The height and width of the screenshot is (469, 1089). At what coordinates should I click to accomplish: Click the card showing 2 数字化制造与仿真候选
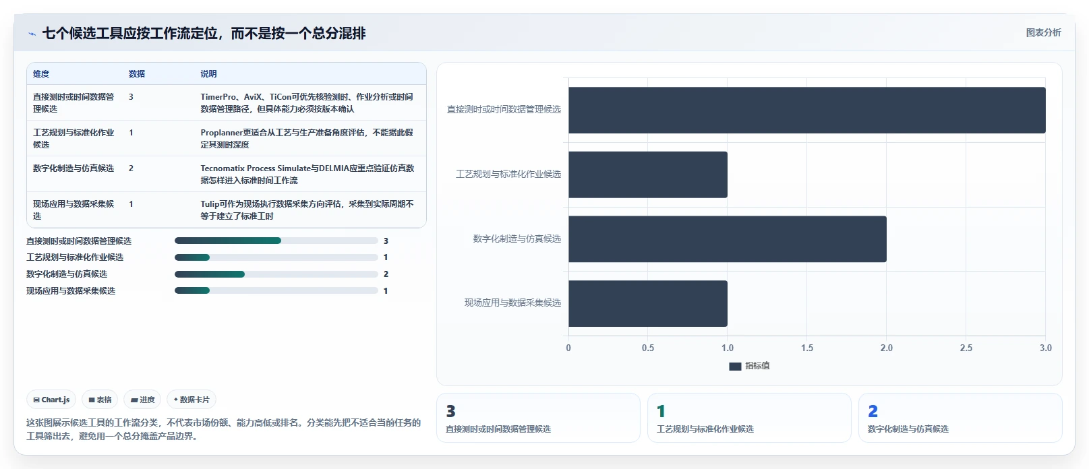[960, 418]
